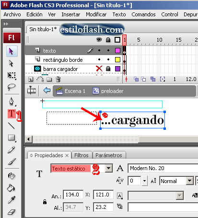
Task: Click the X position input field
Action: [x=104, y=195]
